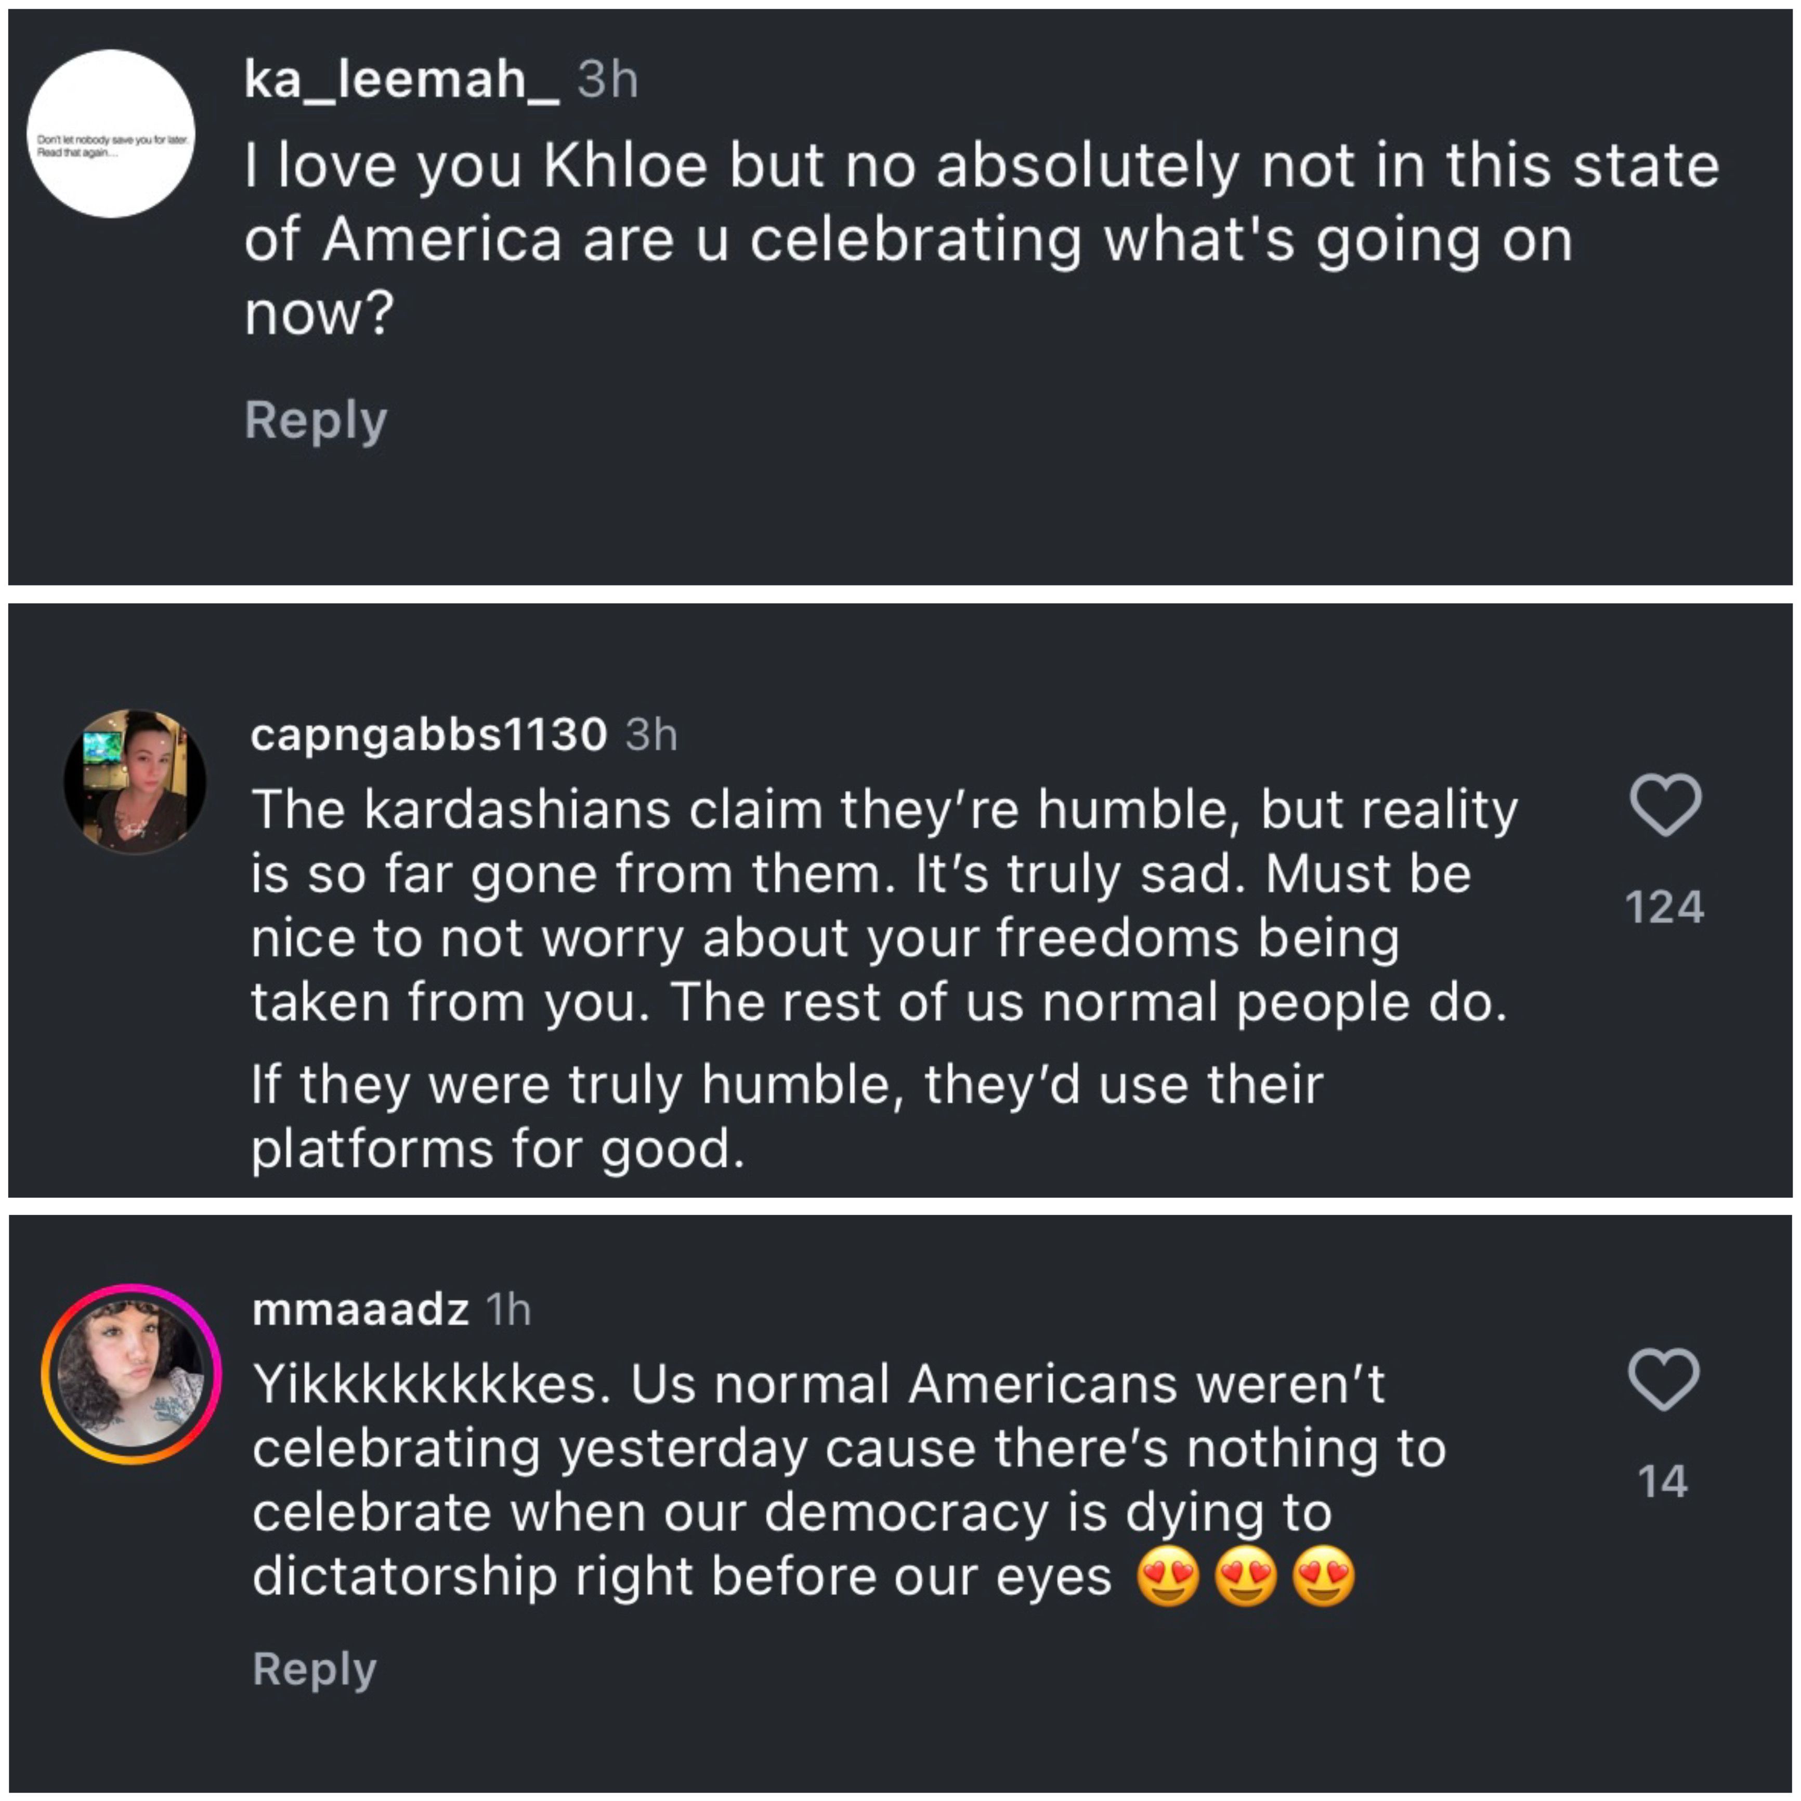Click the 1h timestamp next to mmaaadz
Image resolution: width=1801 pixels, height=1801 pixels.
click(508, 1310)
